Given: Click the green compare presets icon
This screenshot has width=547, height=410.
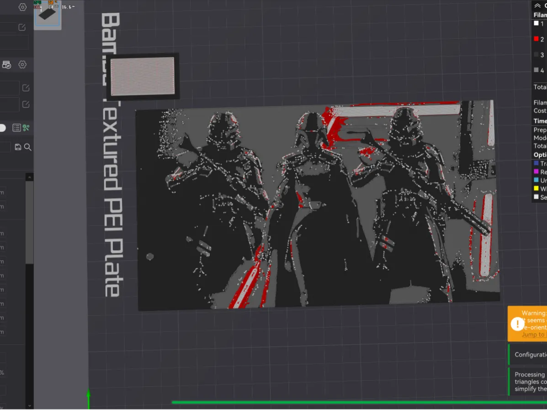Looking at the screenshot, I should (26, 128).
